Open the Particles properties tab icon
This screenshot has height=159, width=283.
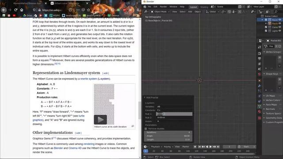pos(260,91)
